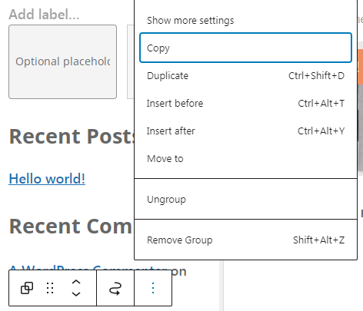Viewport: 363px width, 311px height.
Task: Click Ungroup in the block menu
Action: coord(245,199)
